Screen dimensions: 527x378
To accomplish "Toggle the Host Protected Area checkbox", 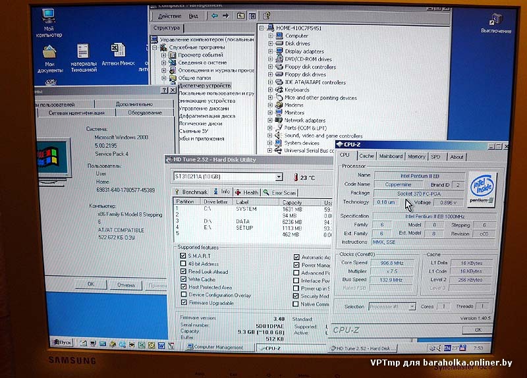I will [184, 287].
